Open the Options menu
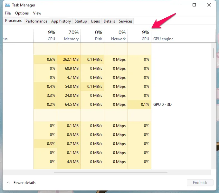 pos(22,13)
